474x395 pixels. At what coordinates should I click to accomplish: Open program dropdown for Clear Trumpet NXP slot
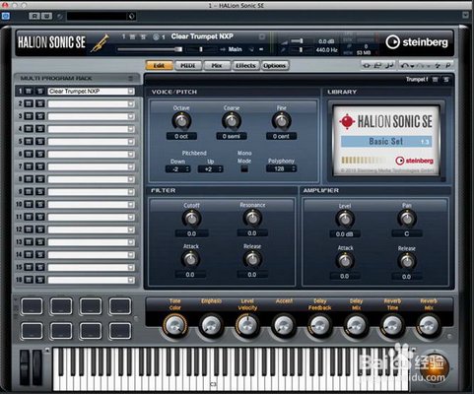click(131, 91)
